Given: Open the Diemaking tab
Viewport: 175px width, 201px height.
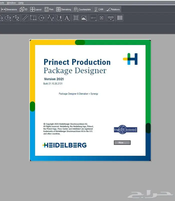Looking at the screenshot, I should (x=64, y=9).
